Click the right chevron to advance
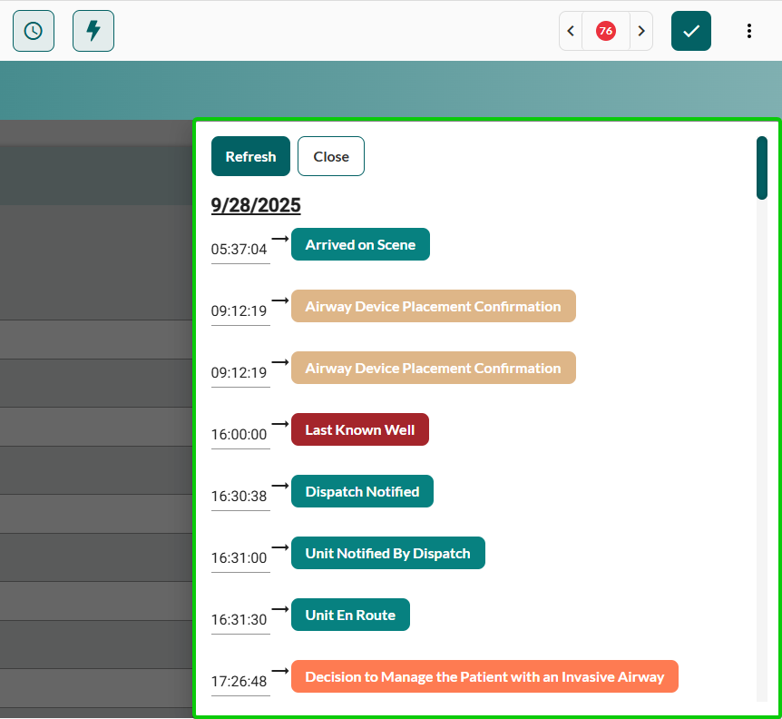This screenshot has height=719, width=782. tap(641, 30)
